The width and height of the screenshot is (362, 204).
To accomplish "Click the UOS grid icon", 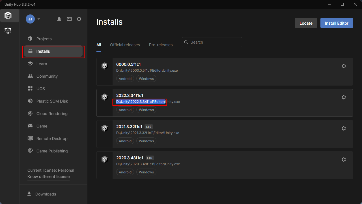I will pos(30,88).
